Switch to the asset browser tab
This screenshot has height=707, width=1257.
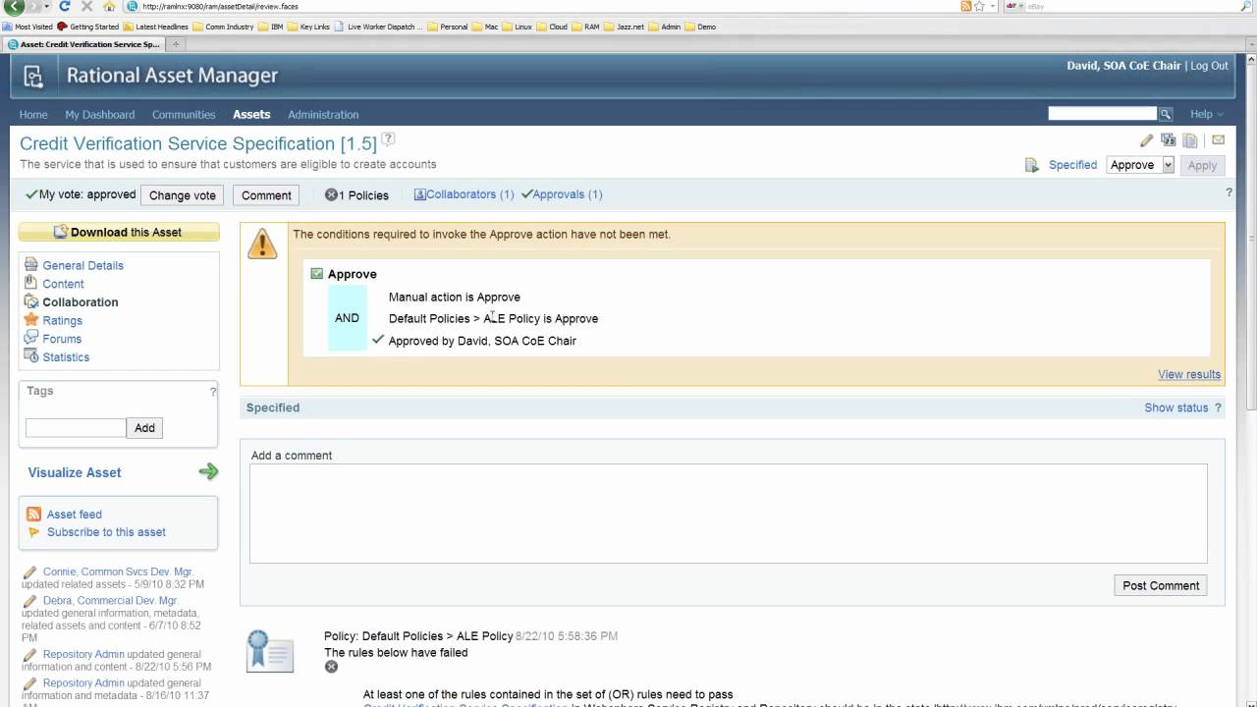pos(84,44)
